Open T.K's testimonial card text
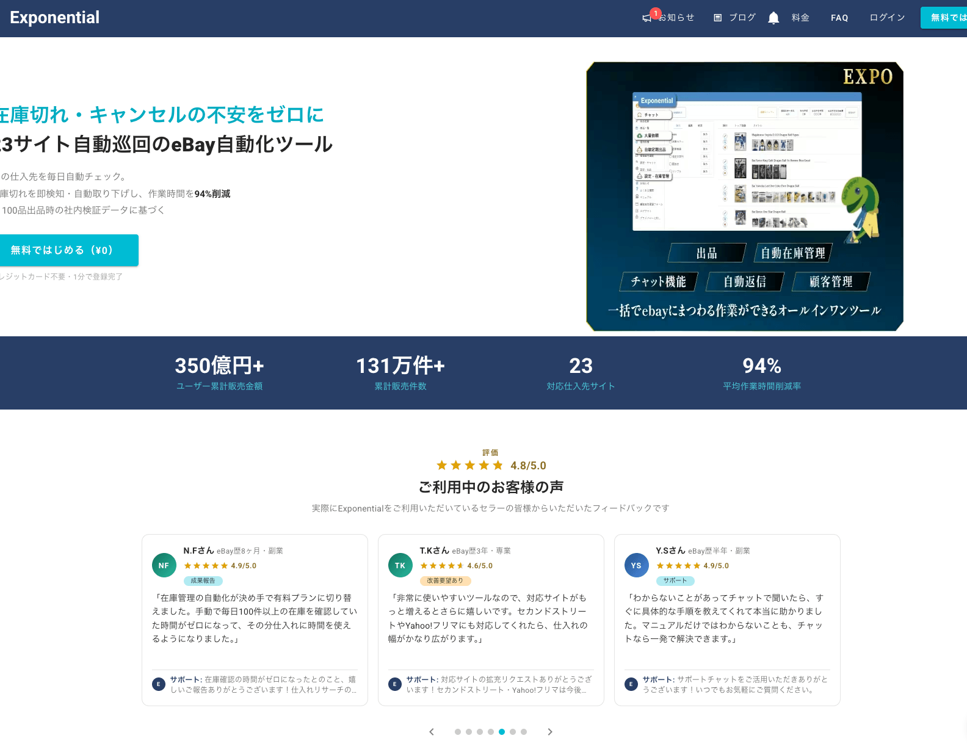The image size is (967, 755). pyautogui.click(x=491, y=618)
